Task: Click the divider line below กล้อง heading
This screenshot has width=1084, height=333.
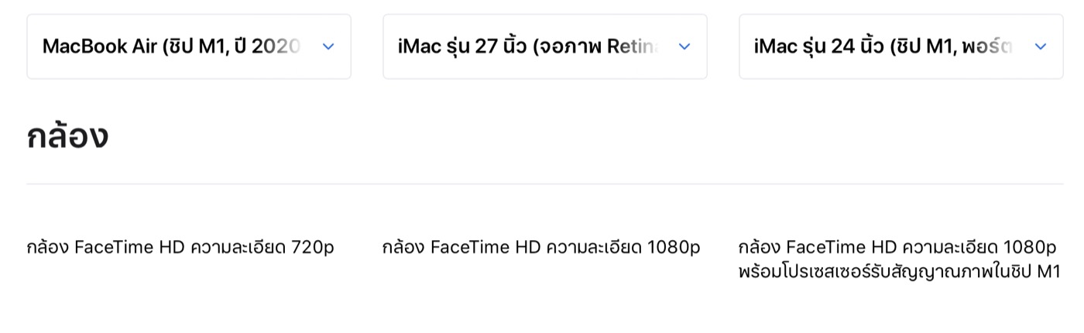Action: (x=545, y=184)
